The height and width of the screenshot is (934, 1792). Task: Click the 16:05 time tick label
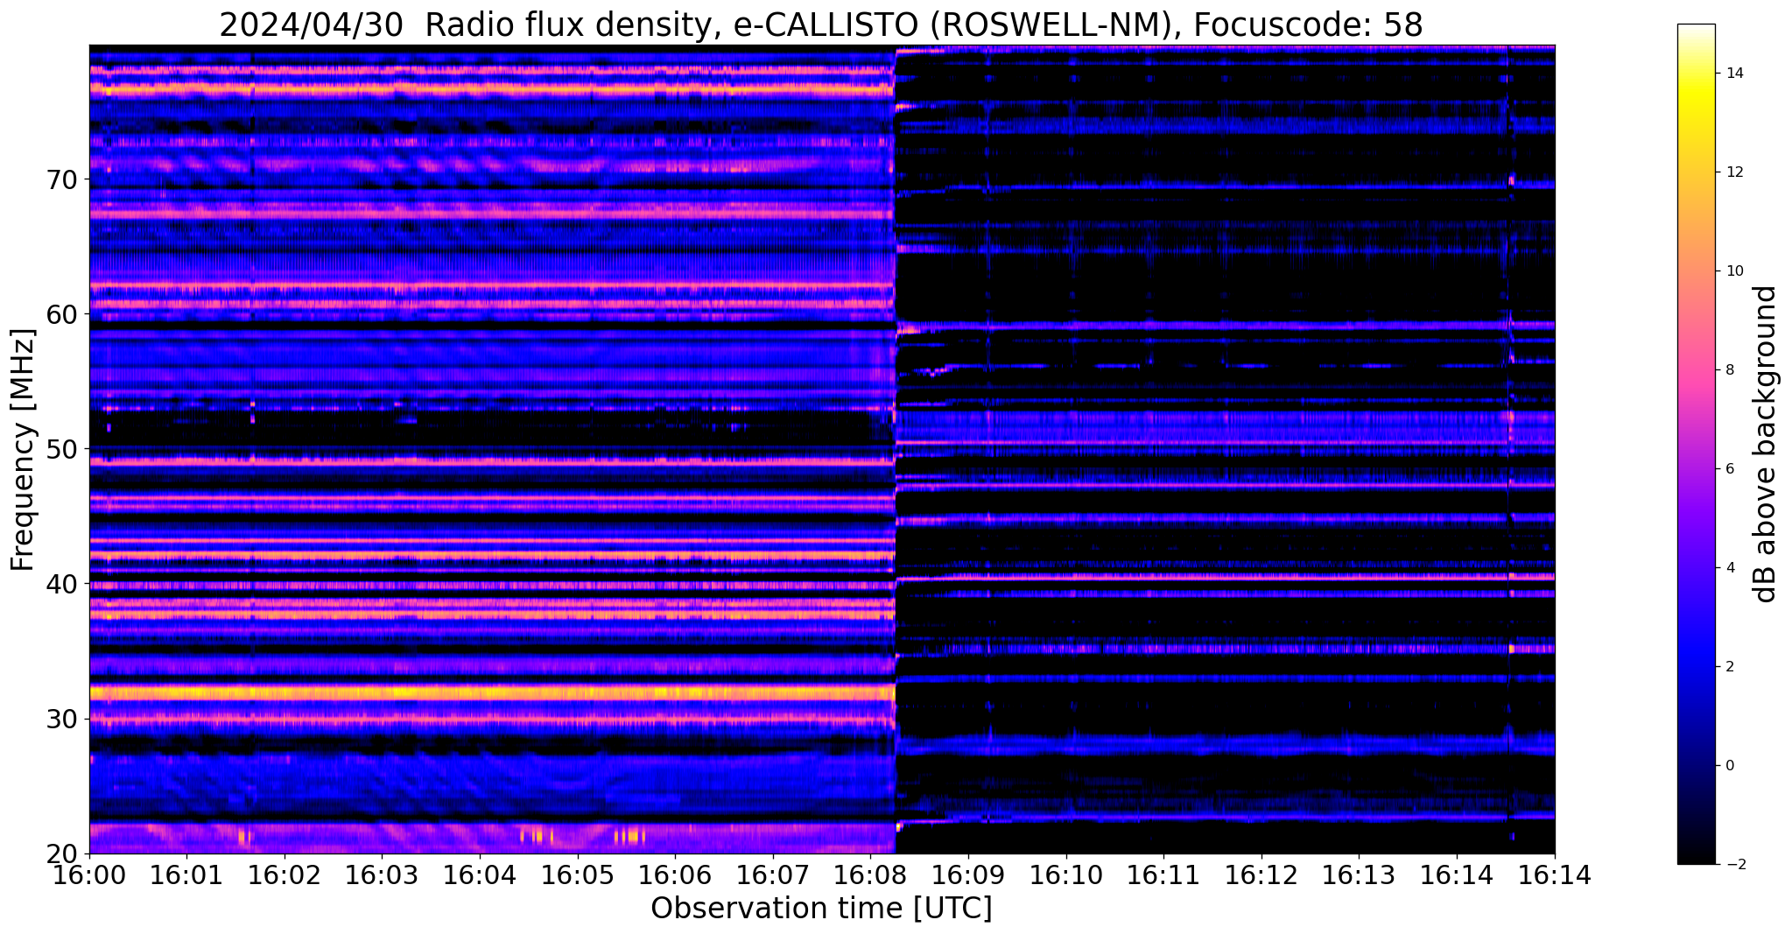click(x=577, y=874)
